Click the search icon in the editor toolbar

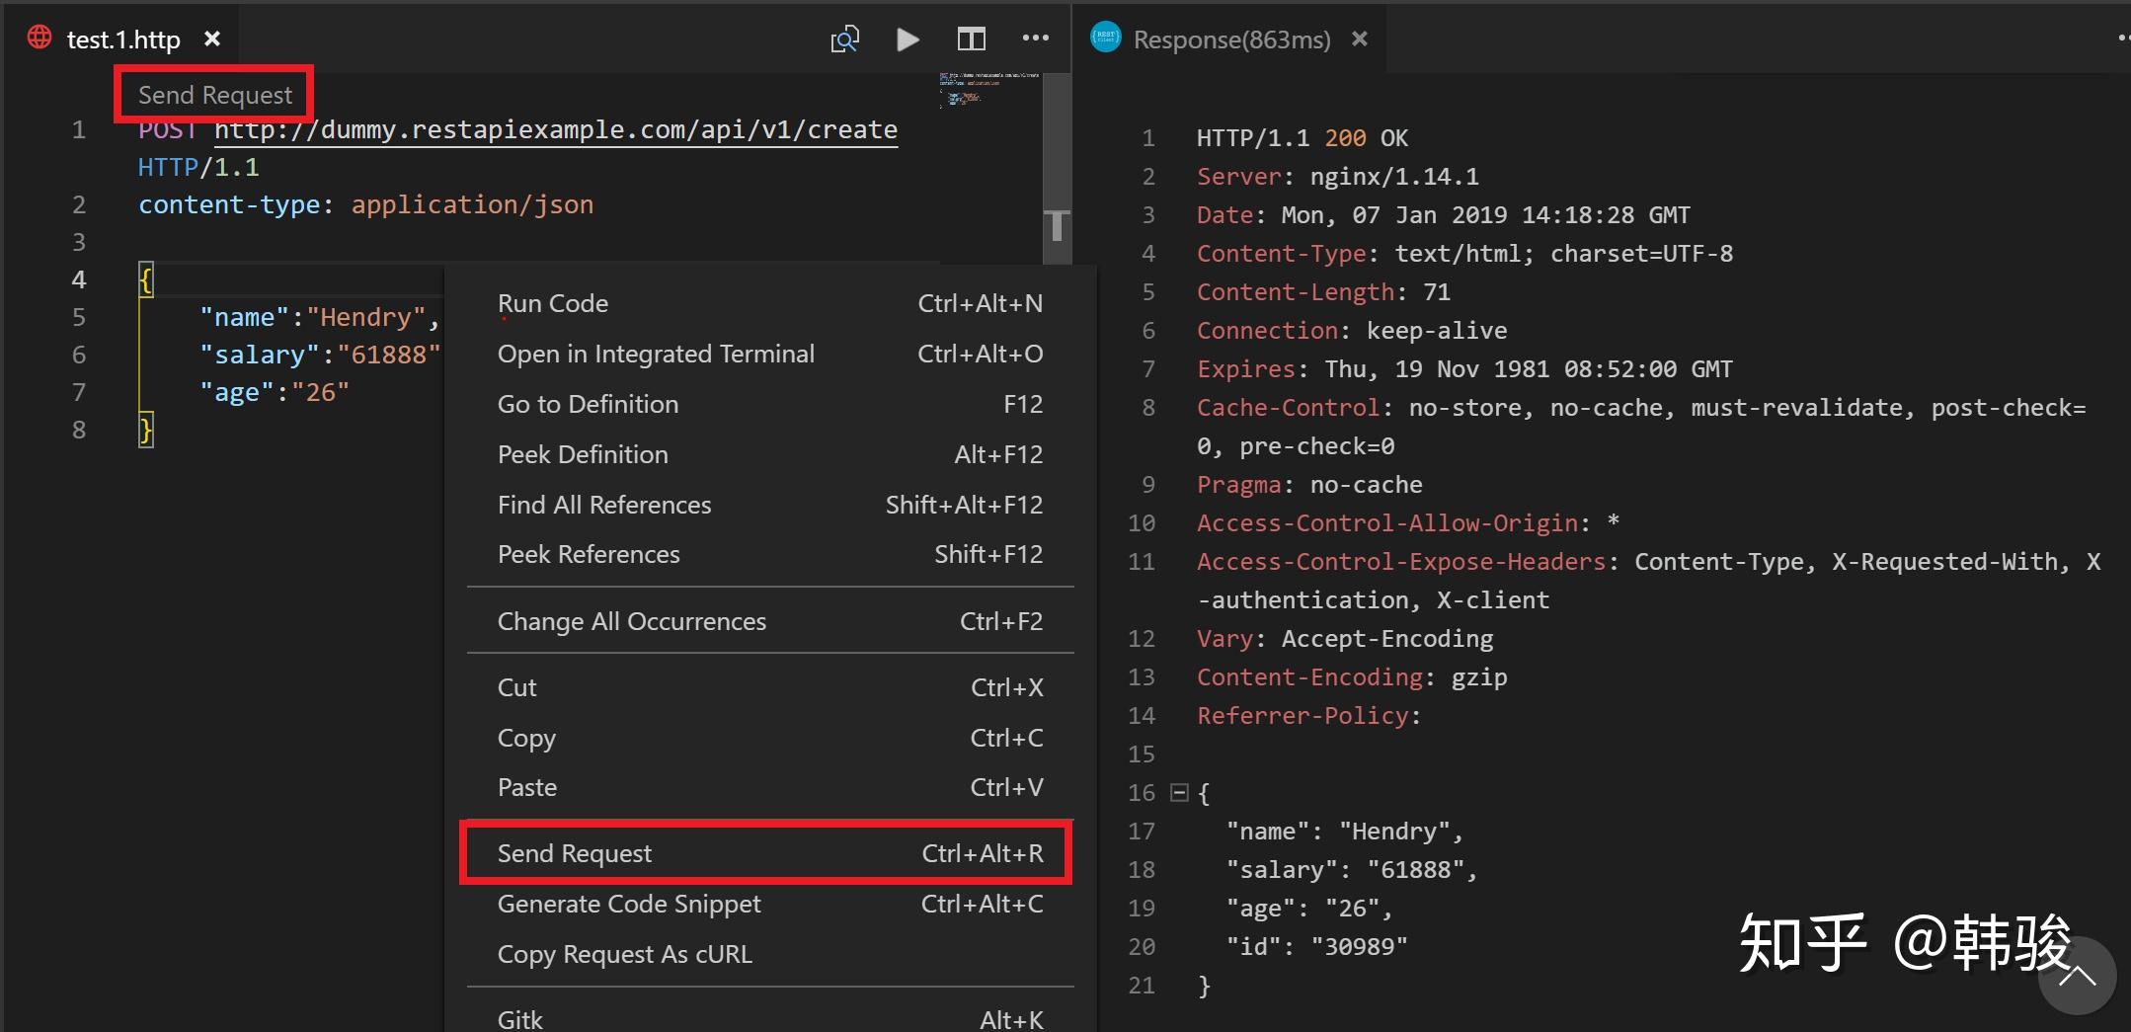[844, 39]
